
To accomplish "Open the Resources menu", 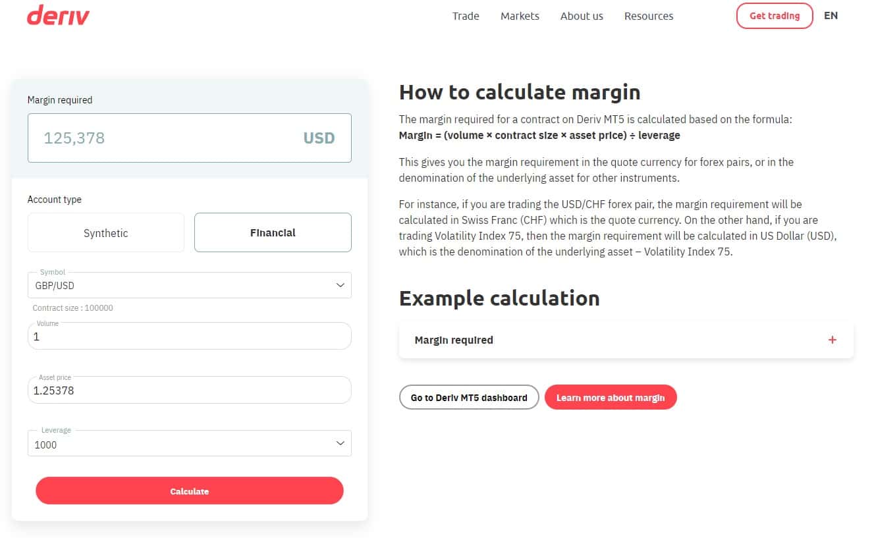I will click(649, 16).
